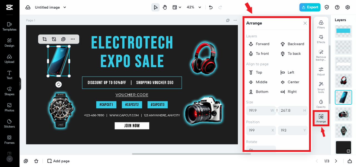Open the Opacity tab

coord(321,104)
